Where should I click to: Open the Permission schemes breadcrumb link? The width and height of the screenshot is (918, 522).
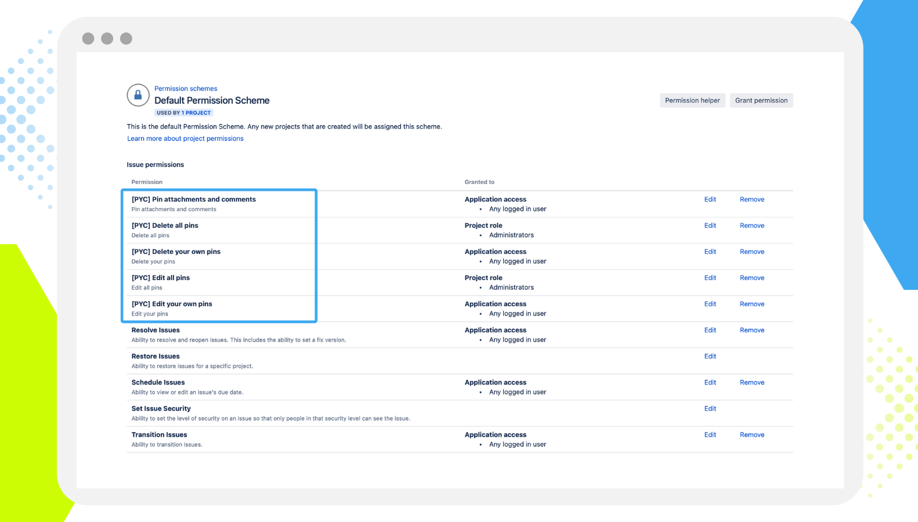pos(186,89)
